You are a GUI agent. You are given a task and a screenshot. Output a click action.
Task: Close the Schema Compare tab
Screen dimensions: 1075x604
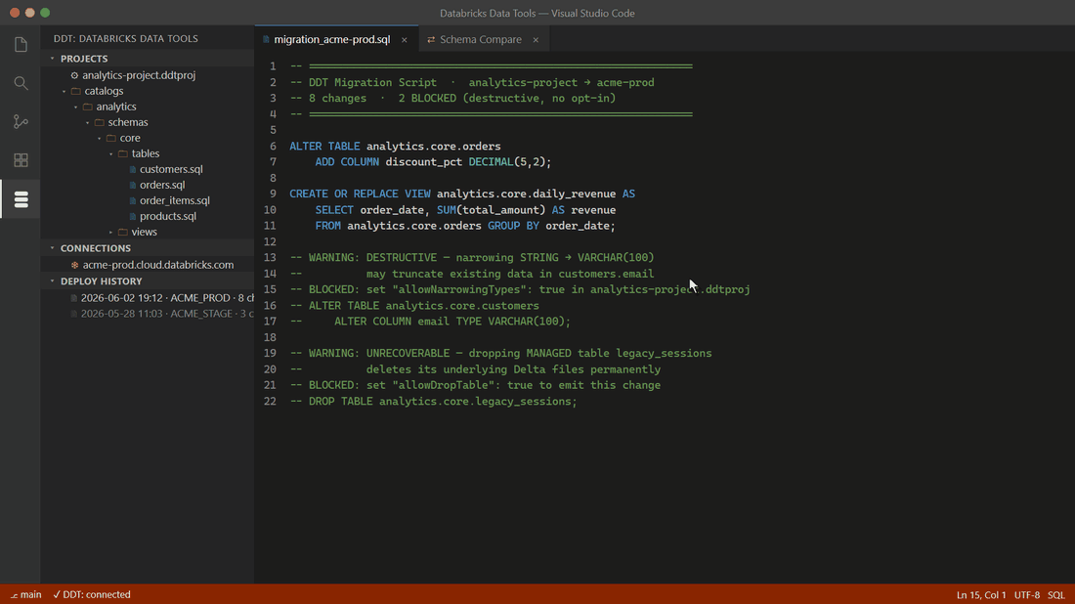(537, 40)
